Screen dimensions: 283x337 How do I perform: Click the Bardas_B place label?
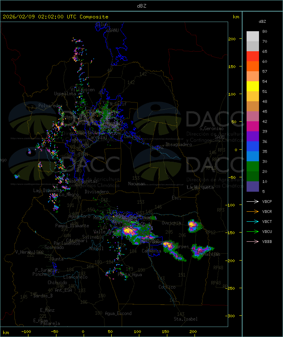[43, 296]
